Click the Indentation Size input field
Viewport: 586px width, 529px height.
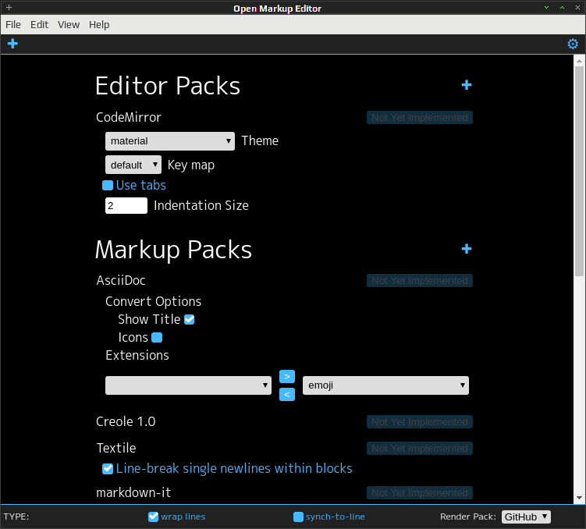126,205
